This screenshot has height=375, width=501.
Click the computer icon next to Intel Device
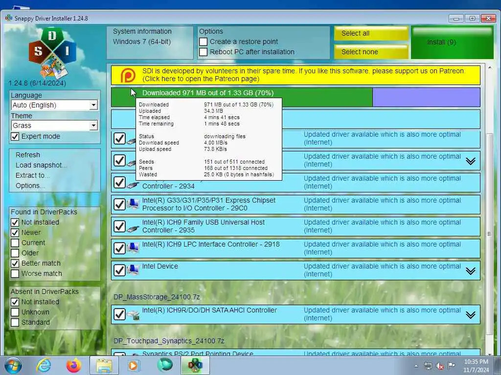click(133, 270)
